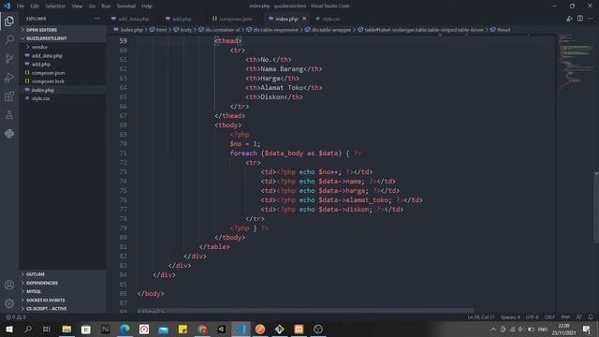Expand the DEPENDENCIES section
599x337 pixels.
42,283
